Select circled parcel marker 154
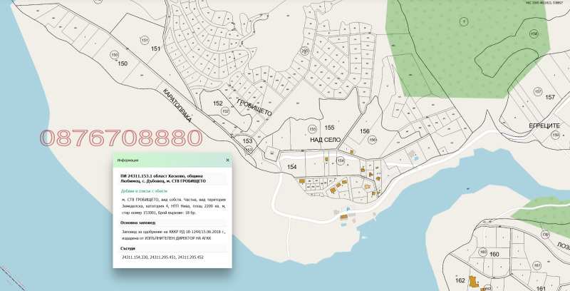Viewport: 570px width, 291px height. (341, 161)
